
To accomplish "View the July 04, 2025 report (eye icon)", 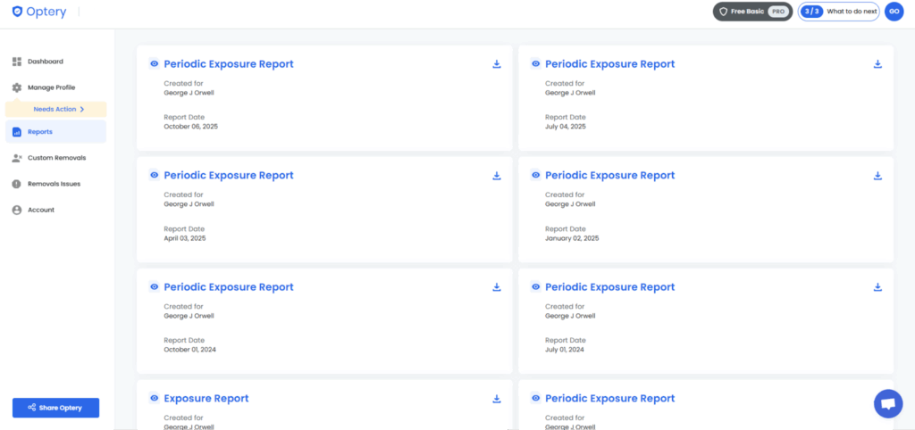I will pyautogui.click(x=535, y=64).
